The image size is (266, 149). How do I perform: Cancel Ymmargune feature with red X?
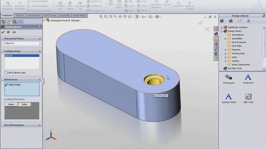point(8,32)
